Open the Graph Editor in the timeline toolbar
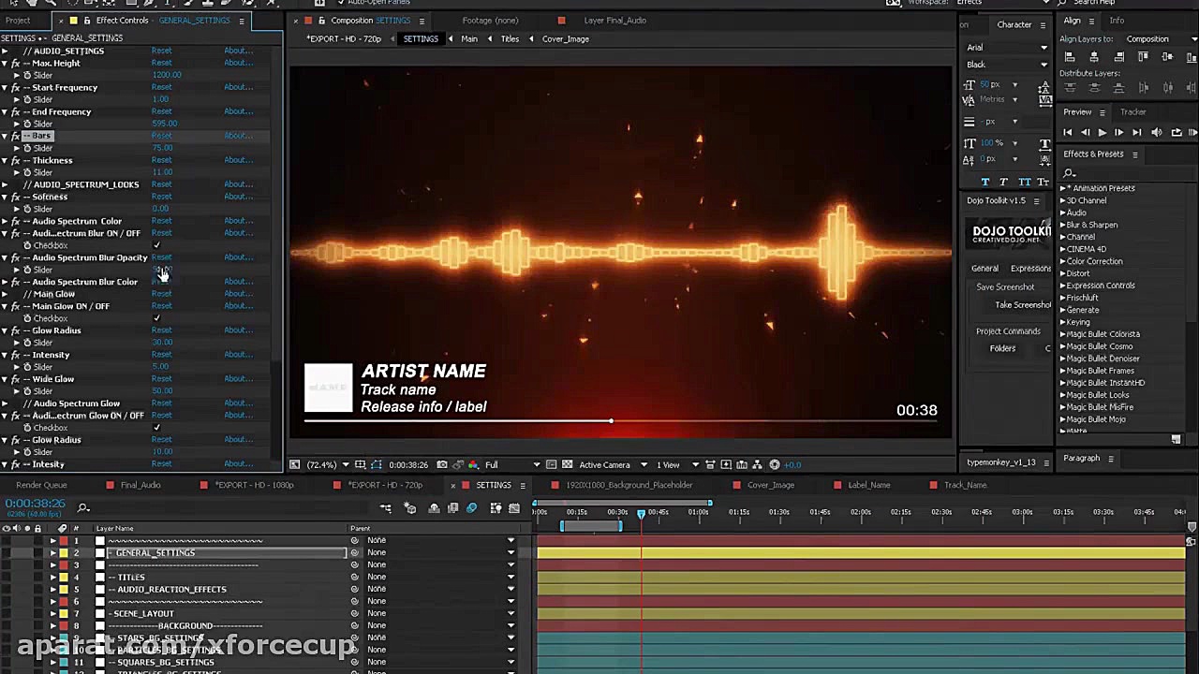Viewport: 1199px width, 674px height. [514, 508]
